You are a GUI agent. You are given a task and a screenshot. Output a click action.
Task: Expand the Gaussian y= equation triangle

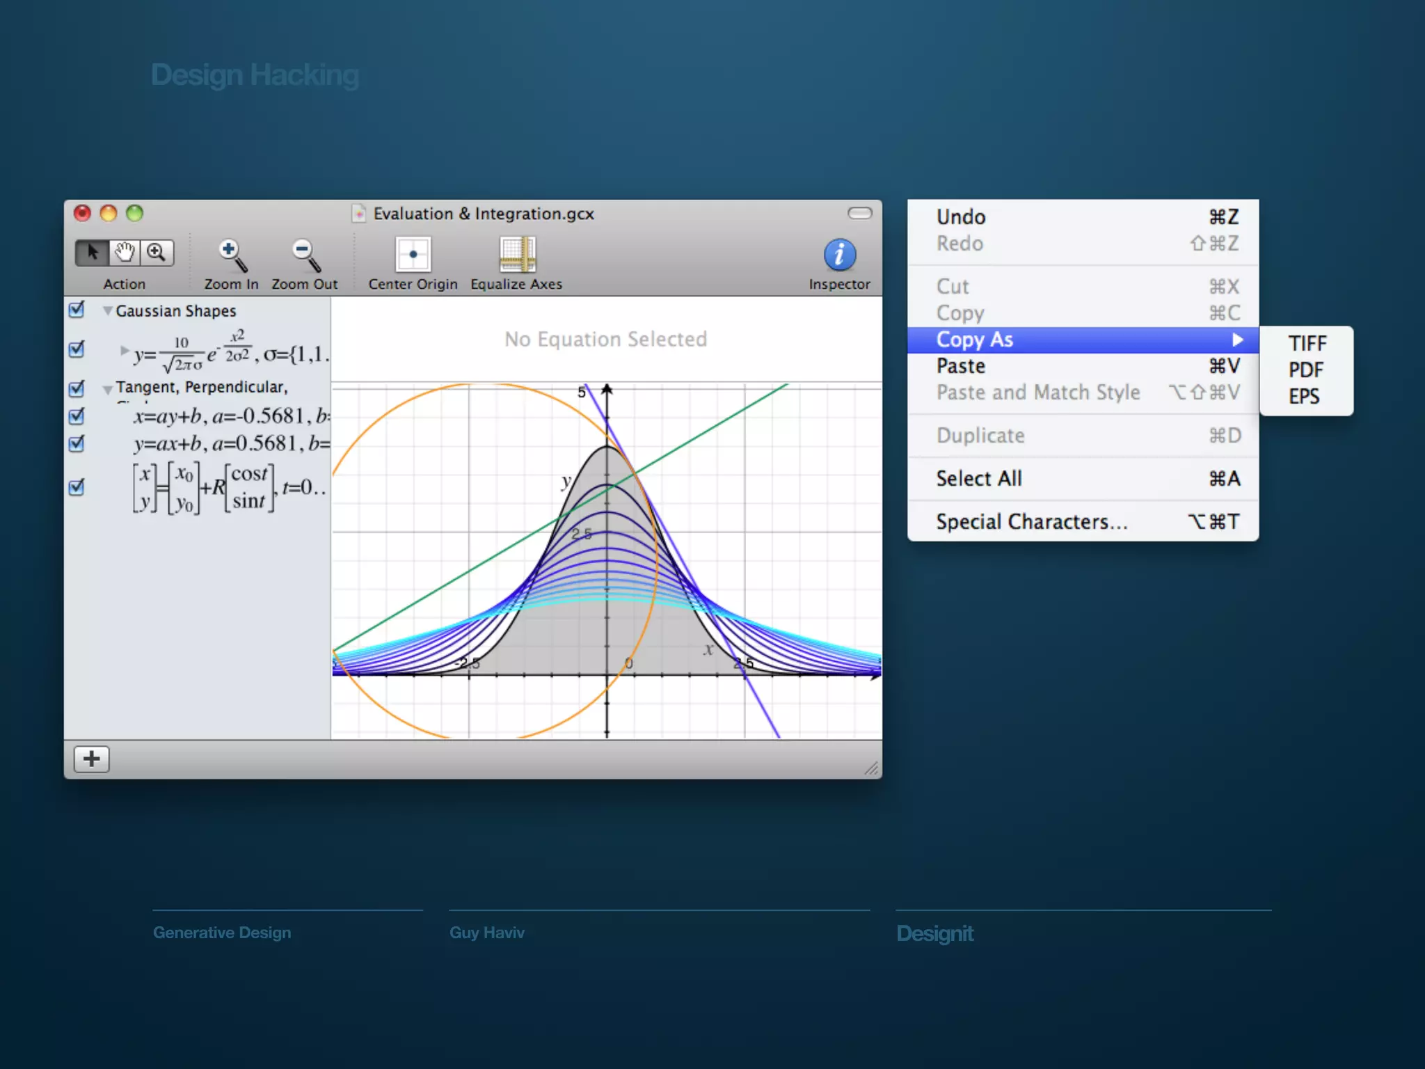click(x=125, y=350)
